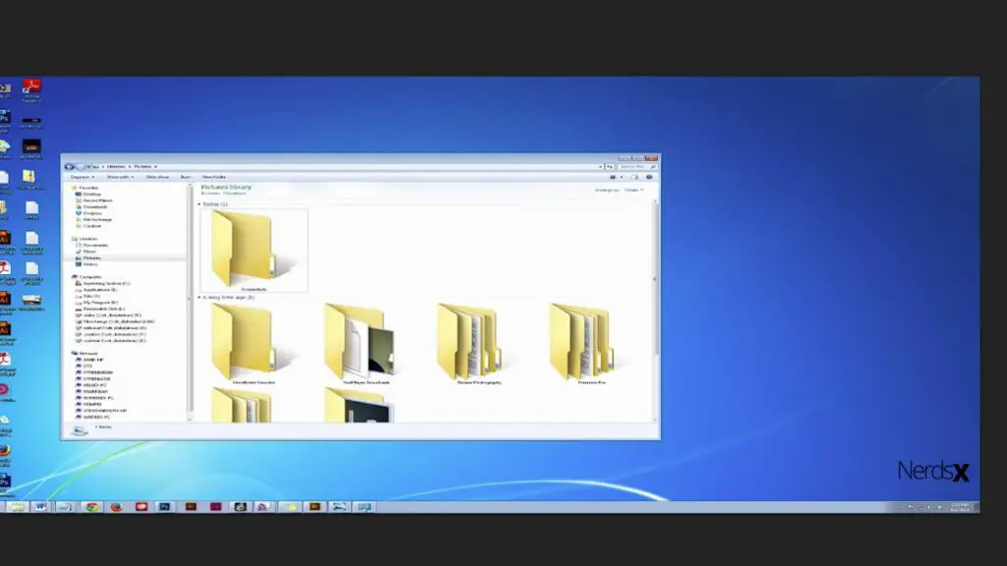This screenshot has width=1007, height=566.
Task: Click the New folder button
Action: click(211, 177)
